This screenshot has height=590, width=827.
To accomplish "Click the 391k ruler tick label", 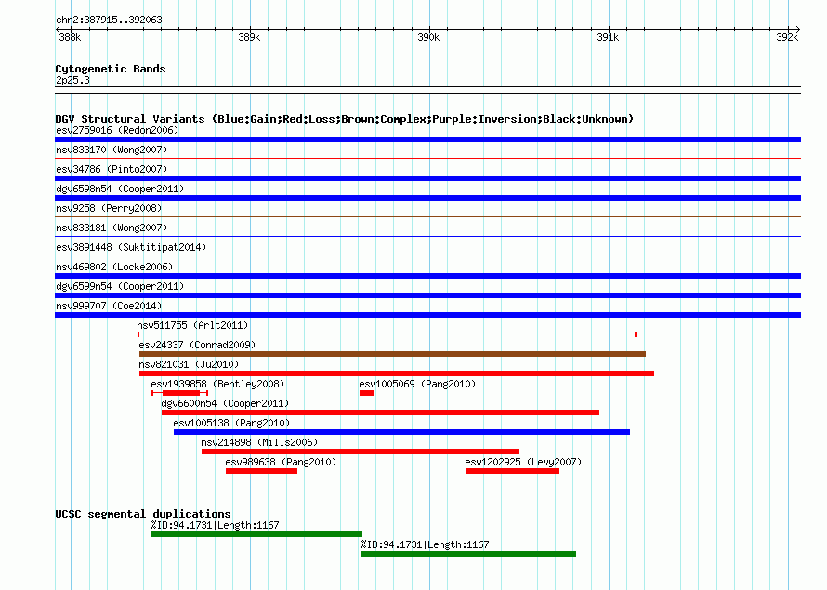I will point(608,37).
